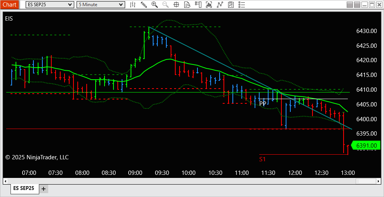This screenshot has height=197, width=384.
Task: Open the data series icon
Action: (209, 4)
